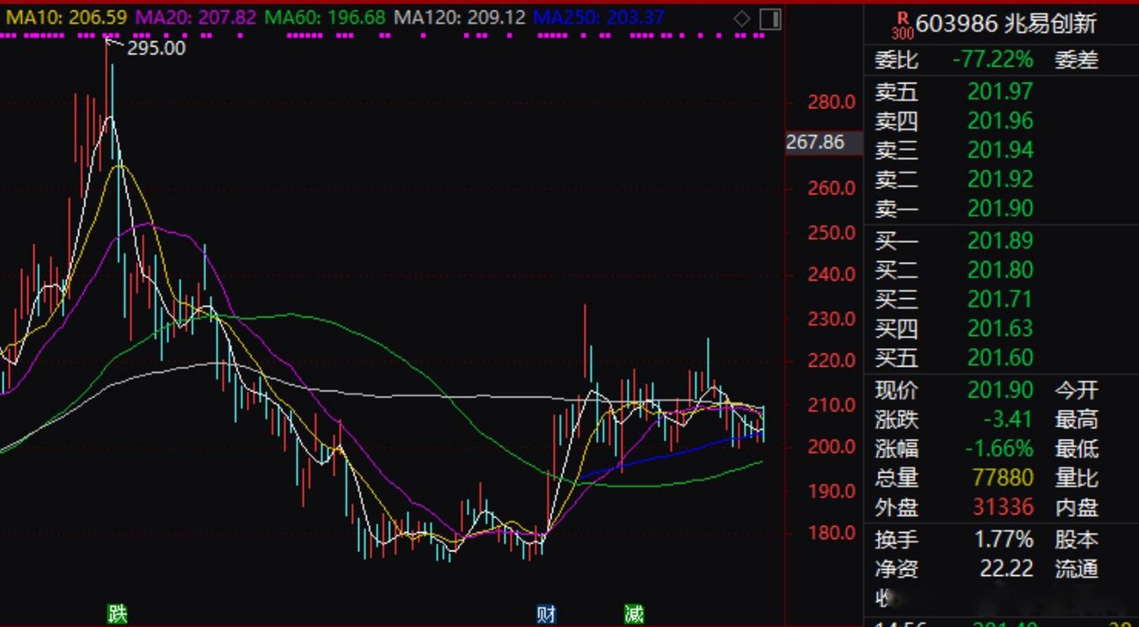Click the 200.0 price axis label
Screen dimensions: 1139x627
[832, 447]
